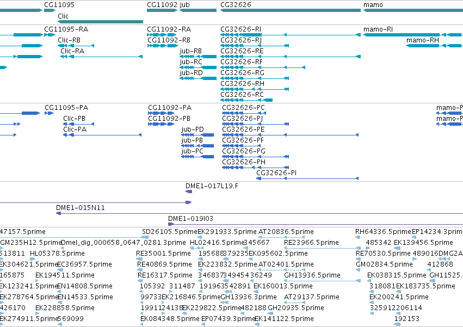Select EST AT29137.5prime

[x=294, y=303]
